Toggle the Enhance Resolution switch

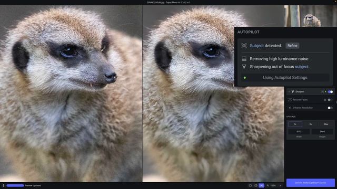point(330,108)
